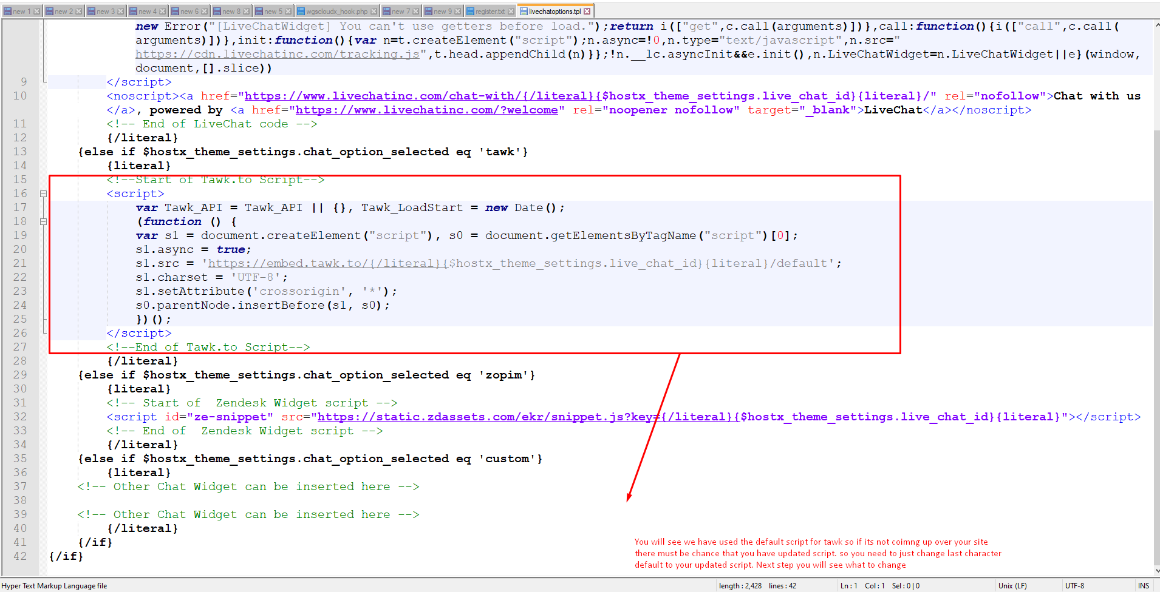Viewport: 1160px width, 592px height.
Task: Close the livechatoptions.tpl tab
Action: pos(587,12)
